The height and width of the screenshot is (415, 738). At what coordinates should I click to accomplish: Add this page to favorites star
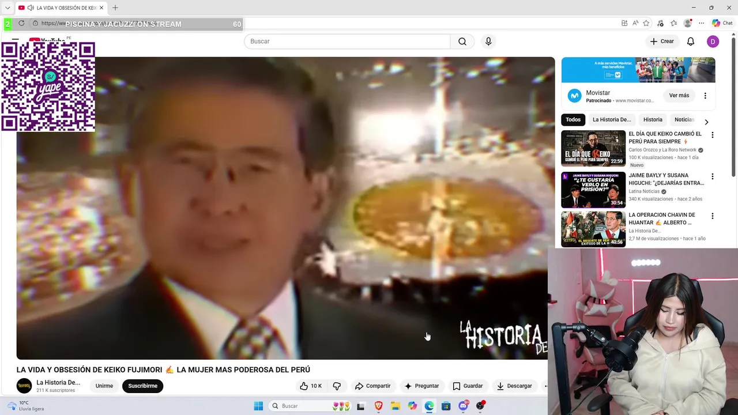pyautogui.click(x=646, y=23)
